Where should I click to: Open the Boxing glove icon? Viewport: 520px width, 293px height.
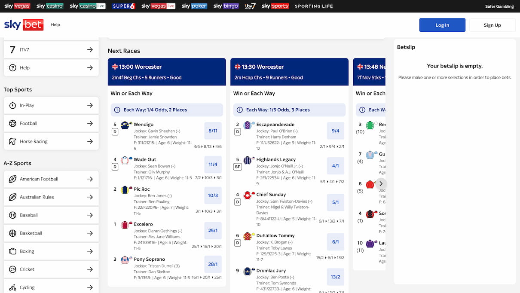pos(12,251)
